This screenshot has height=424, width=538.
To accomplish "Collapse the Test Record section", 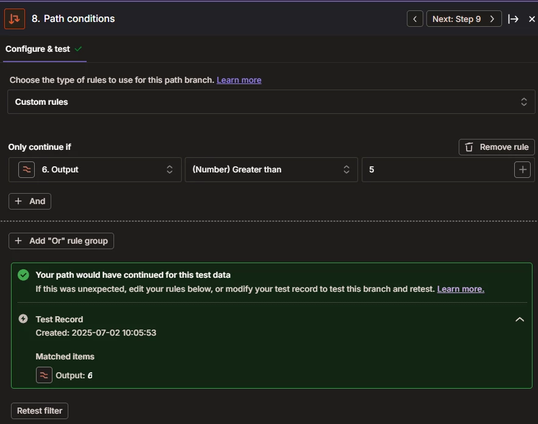I will tap(520, 319).
